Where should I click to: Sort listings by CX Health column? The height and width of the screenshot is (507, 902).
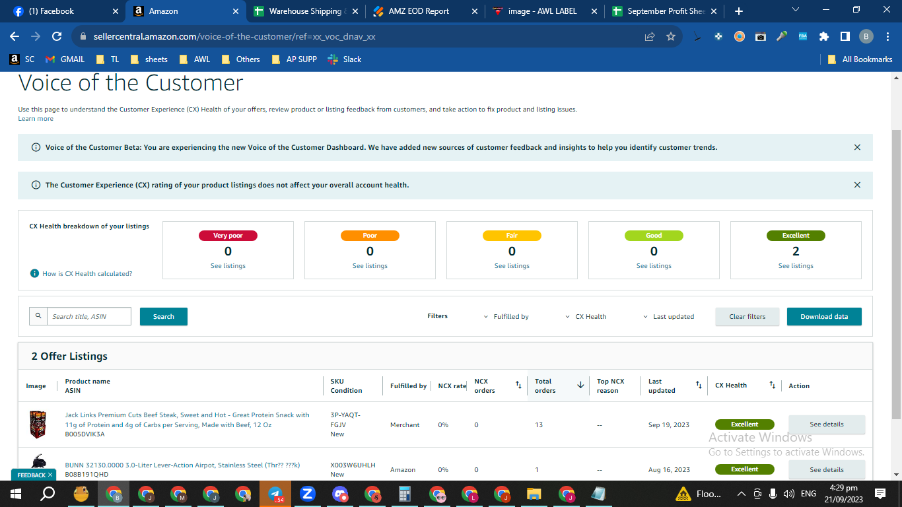point(773,386)
